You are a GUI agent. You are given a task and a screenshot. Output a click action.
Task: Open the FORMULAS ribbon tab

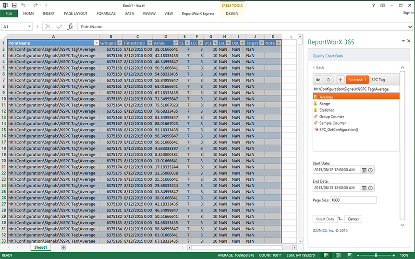tap(106, 13)
